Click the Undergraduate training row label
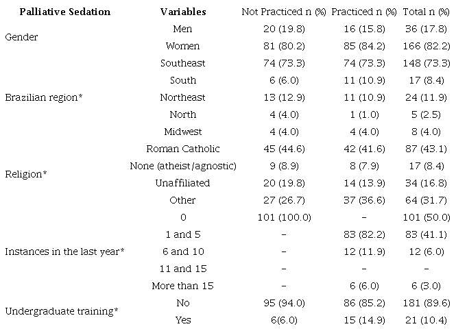This screenshot has height=331, width=456. pos(62,312)
